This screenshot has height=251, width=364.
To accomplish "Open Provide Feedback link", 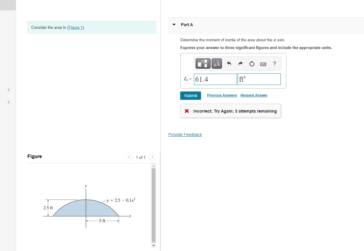I will coord(185,135).
